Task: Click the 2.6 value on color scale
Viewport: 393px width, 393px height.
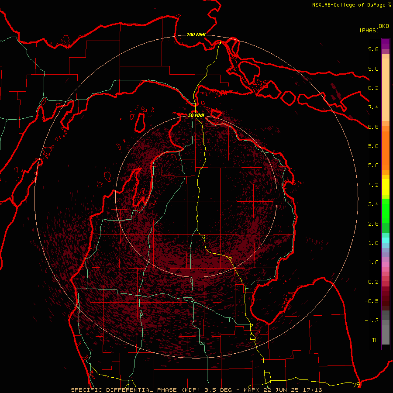Action: tap(373, 224)
